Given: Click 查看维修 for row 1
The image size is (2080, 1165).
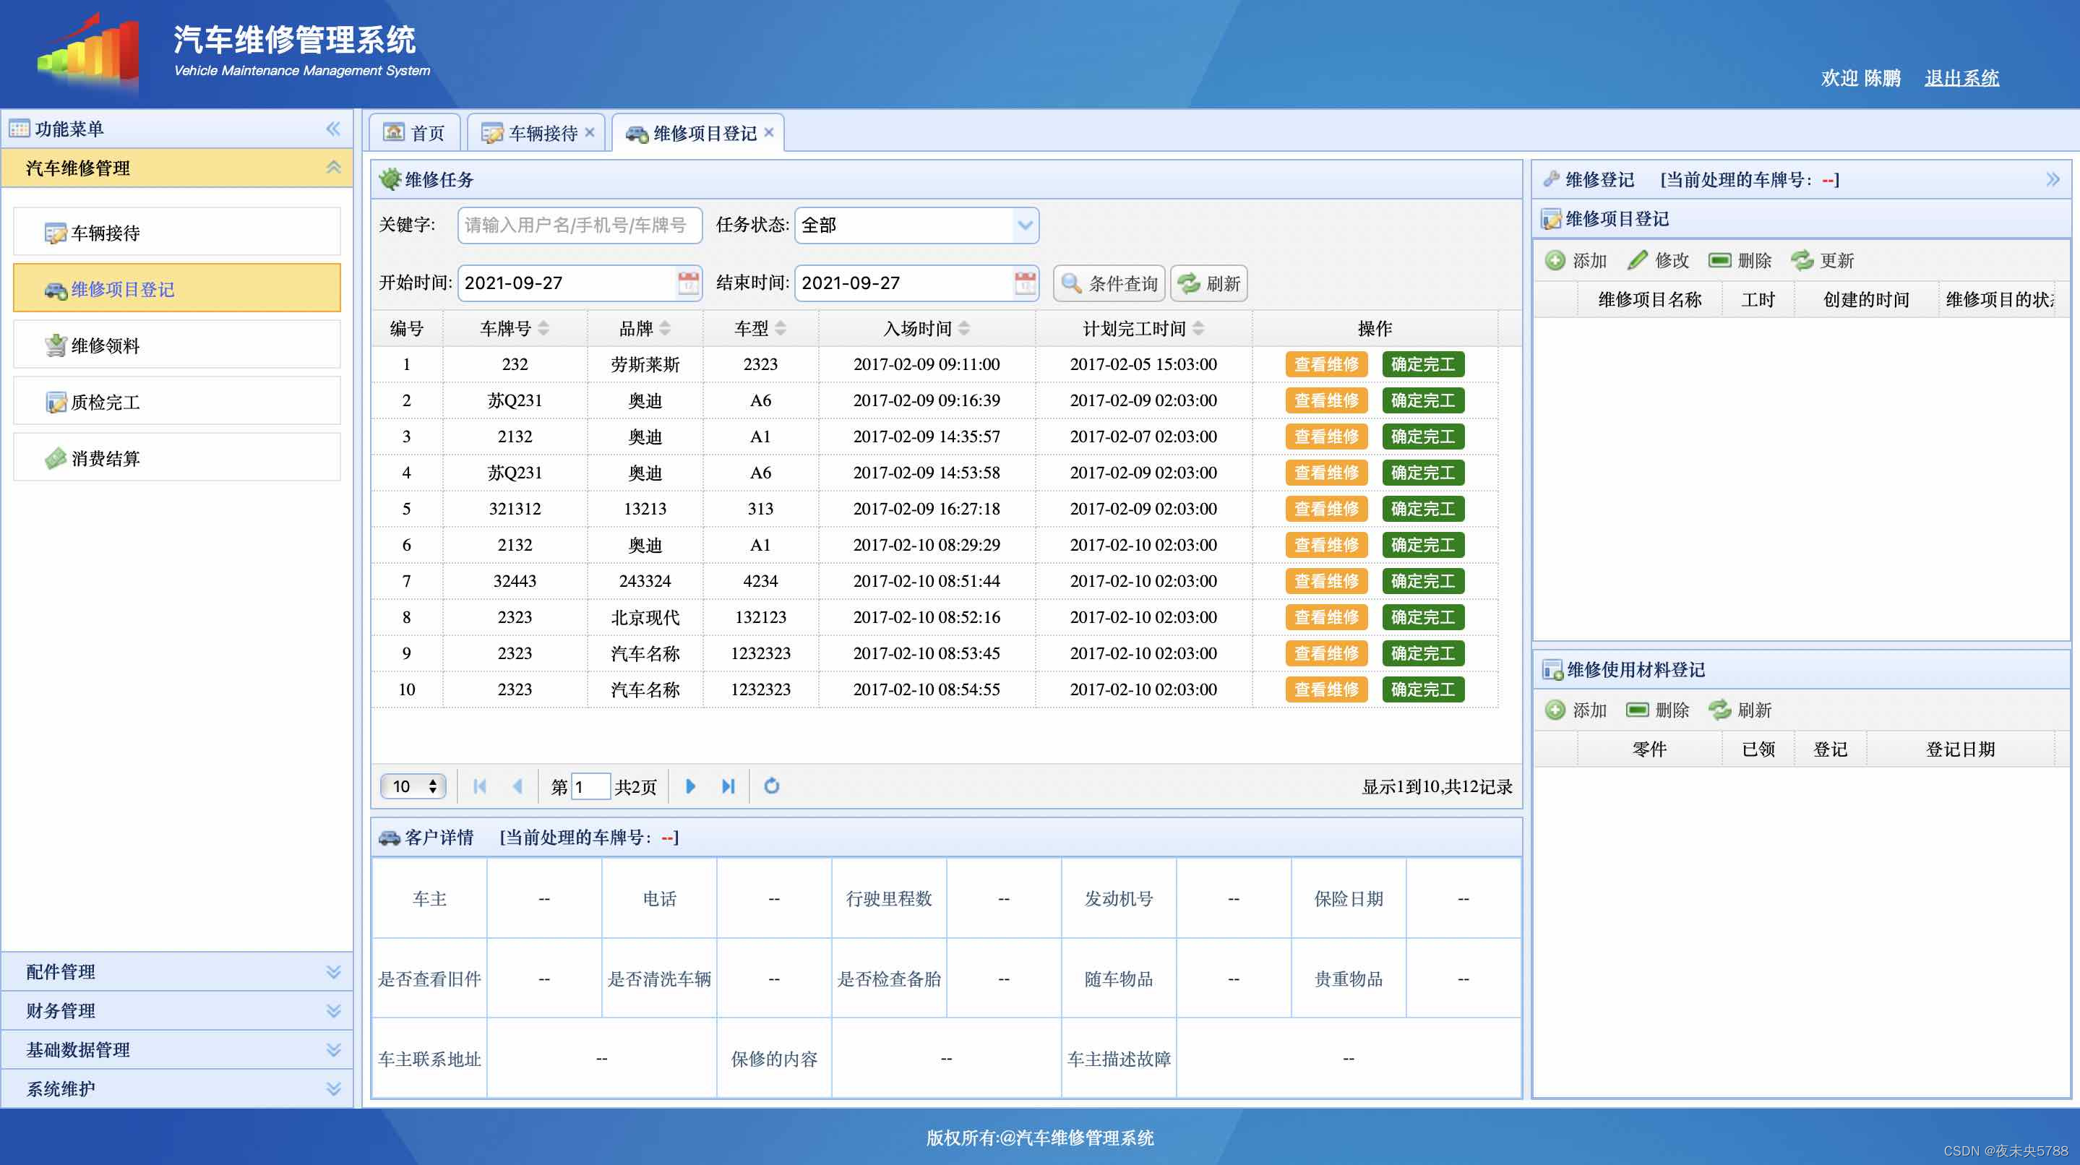Looking at the screenshot, I should [1326, 364].
